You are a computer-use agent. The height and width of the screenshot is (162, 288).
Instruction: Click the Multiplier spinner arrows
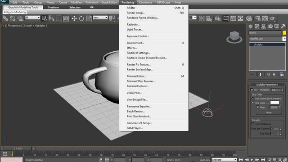click(x=282, y=90)
